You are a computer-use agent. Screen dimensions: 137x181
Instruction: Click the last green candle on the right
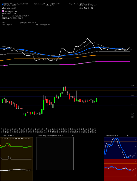(x=96, y=100)
